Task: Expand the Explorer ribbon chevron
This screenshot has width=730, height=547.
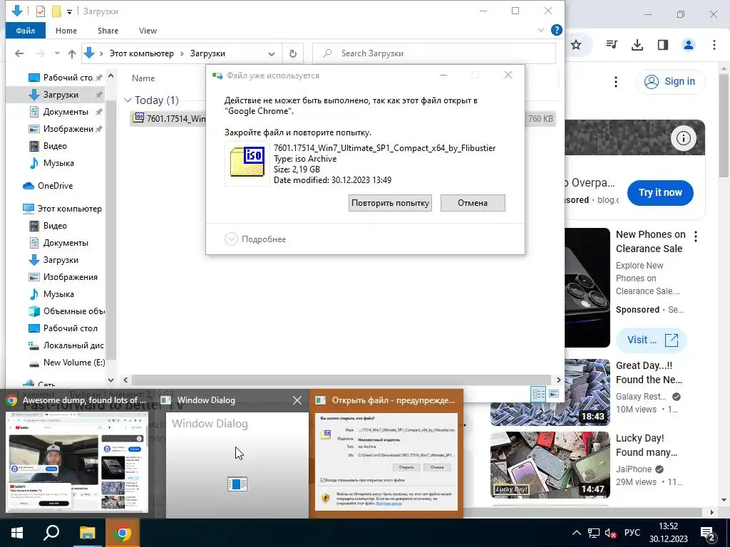Action: pyautogui.click(x=541, y=30)
